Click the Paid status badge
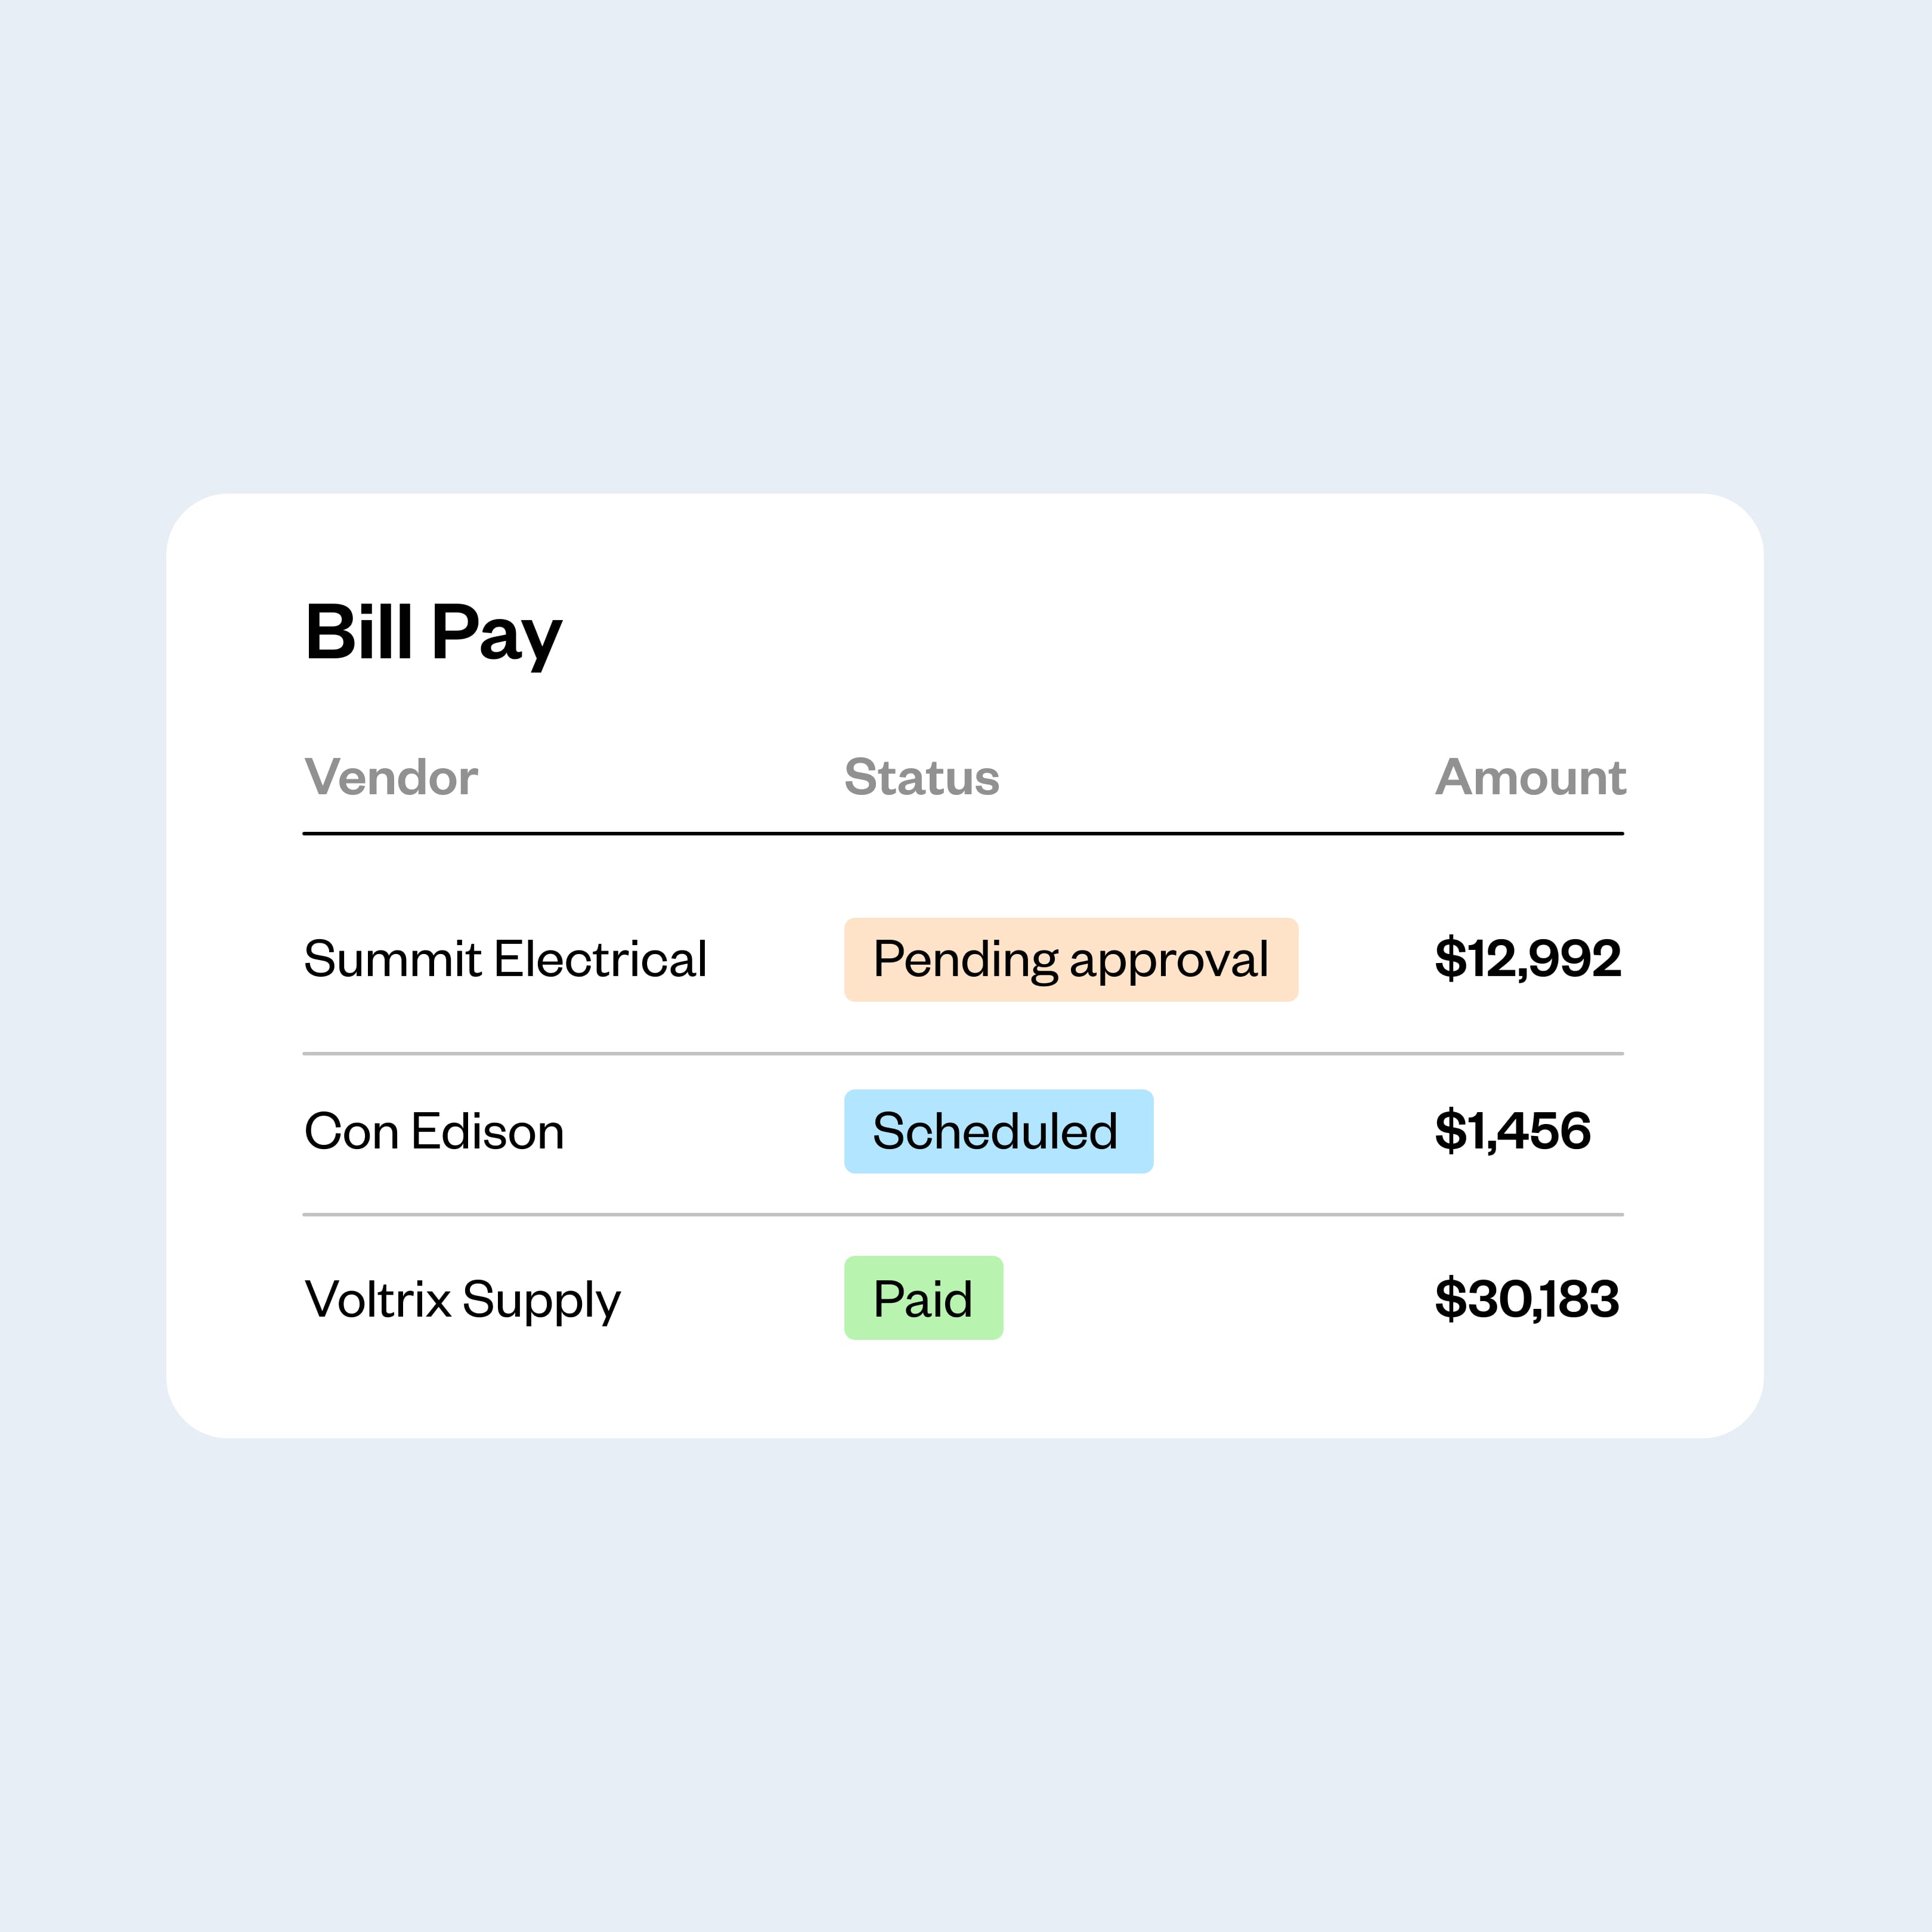This screenshot has width=1932, height=1932. [x=923, y=1298]
